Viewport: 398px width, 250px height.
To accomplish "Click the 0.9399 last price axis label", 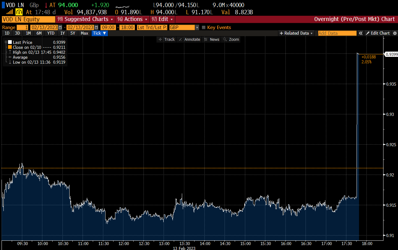I will point(392,54).
